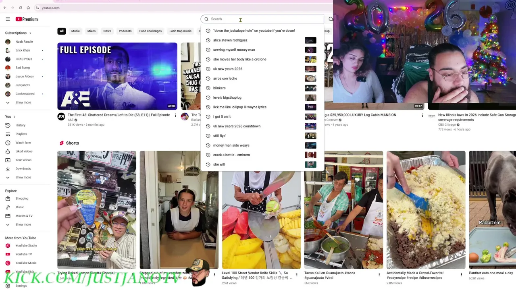Screen dimensions: 516x290
Task: Choose 'arroz con leche' suggestion
Action: [x=262, y=79]
